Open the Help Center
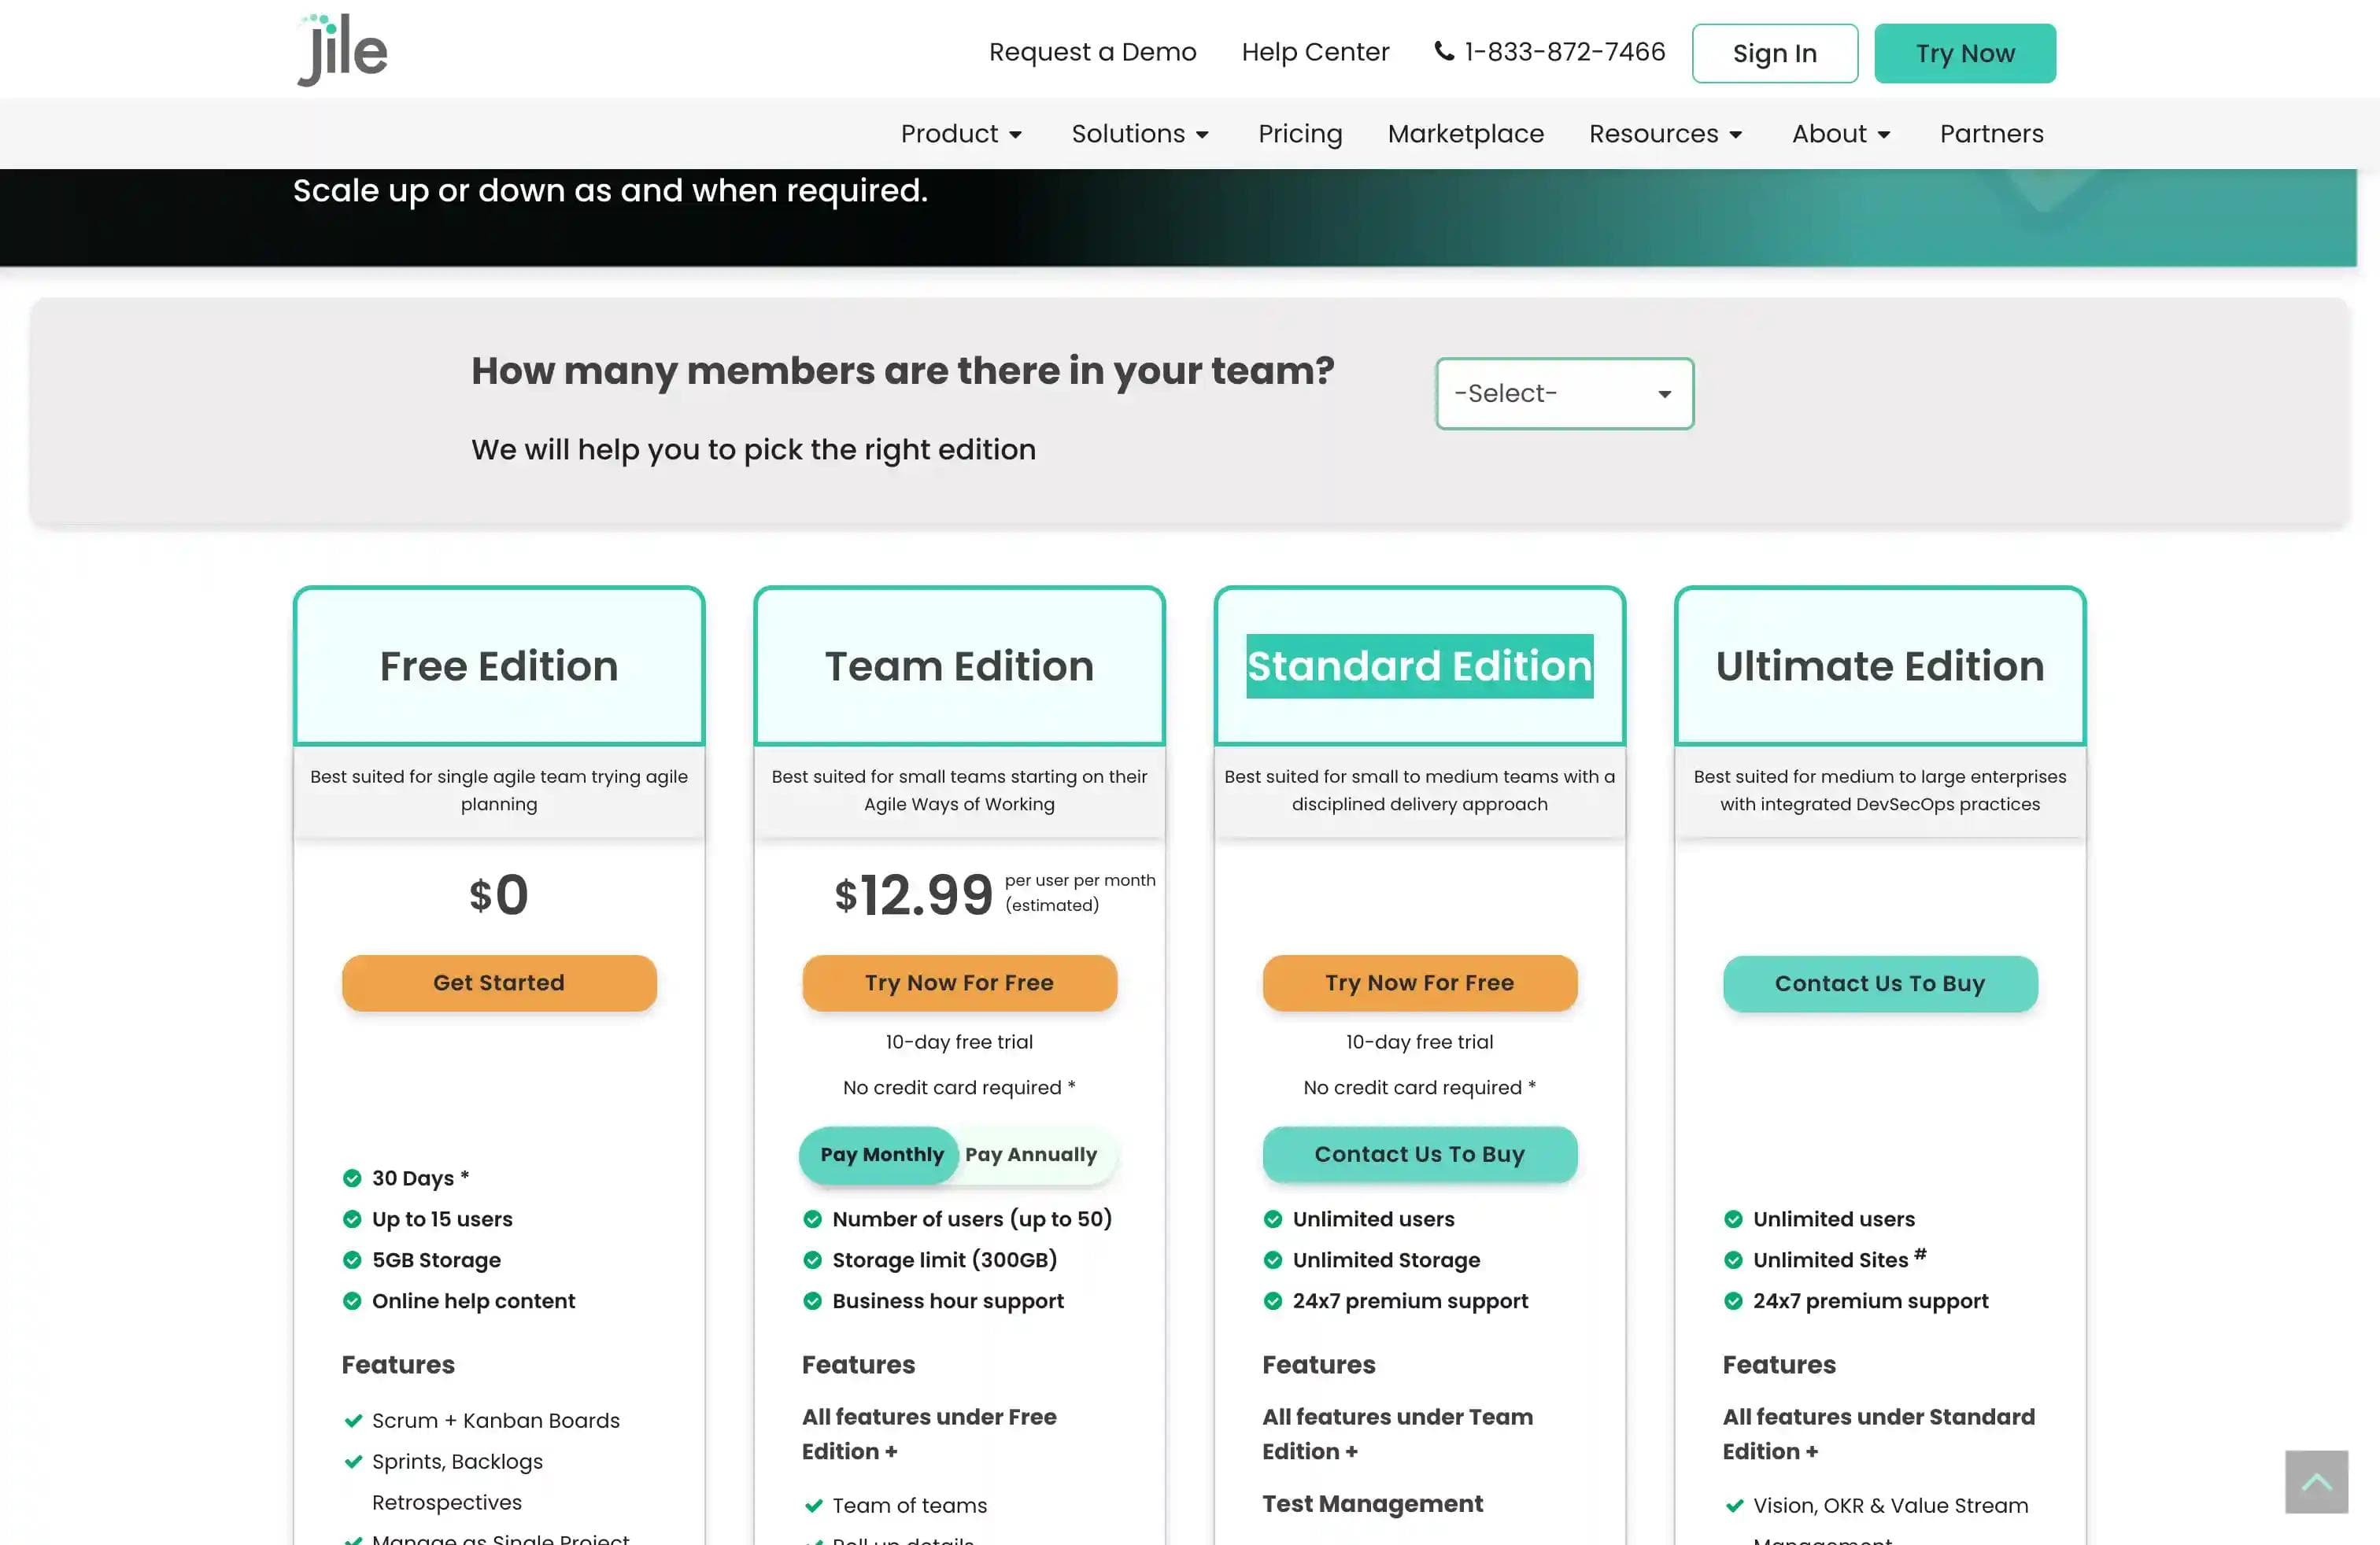Viewport: 2380px width, 1545px height. [1315, 51]
